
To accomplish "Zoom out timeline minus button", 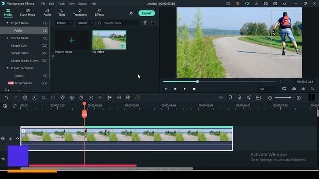I will (270, 98).
